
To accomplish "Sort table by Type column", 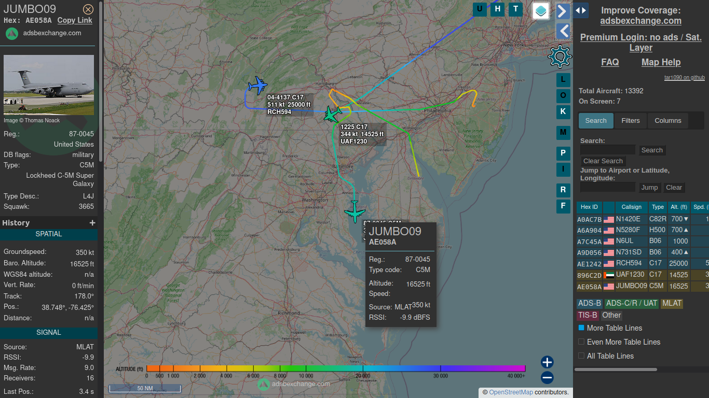I will click(x=658, y=207).
